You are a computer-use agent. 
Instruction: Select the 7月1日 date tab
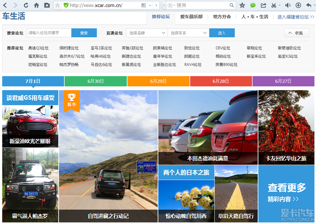33,81
